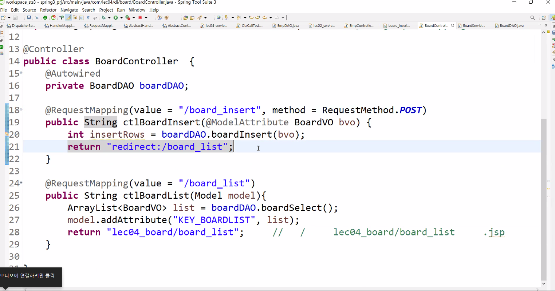Screen dimensions: 555x291
Task: Click the Quick Access magnifier icon
Action: (532, 17)
